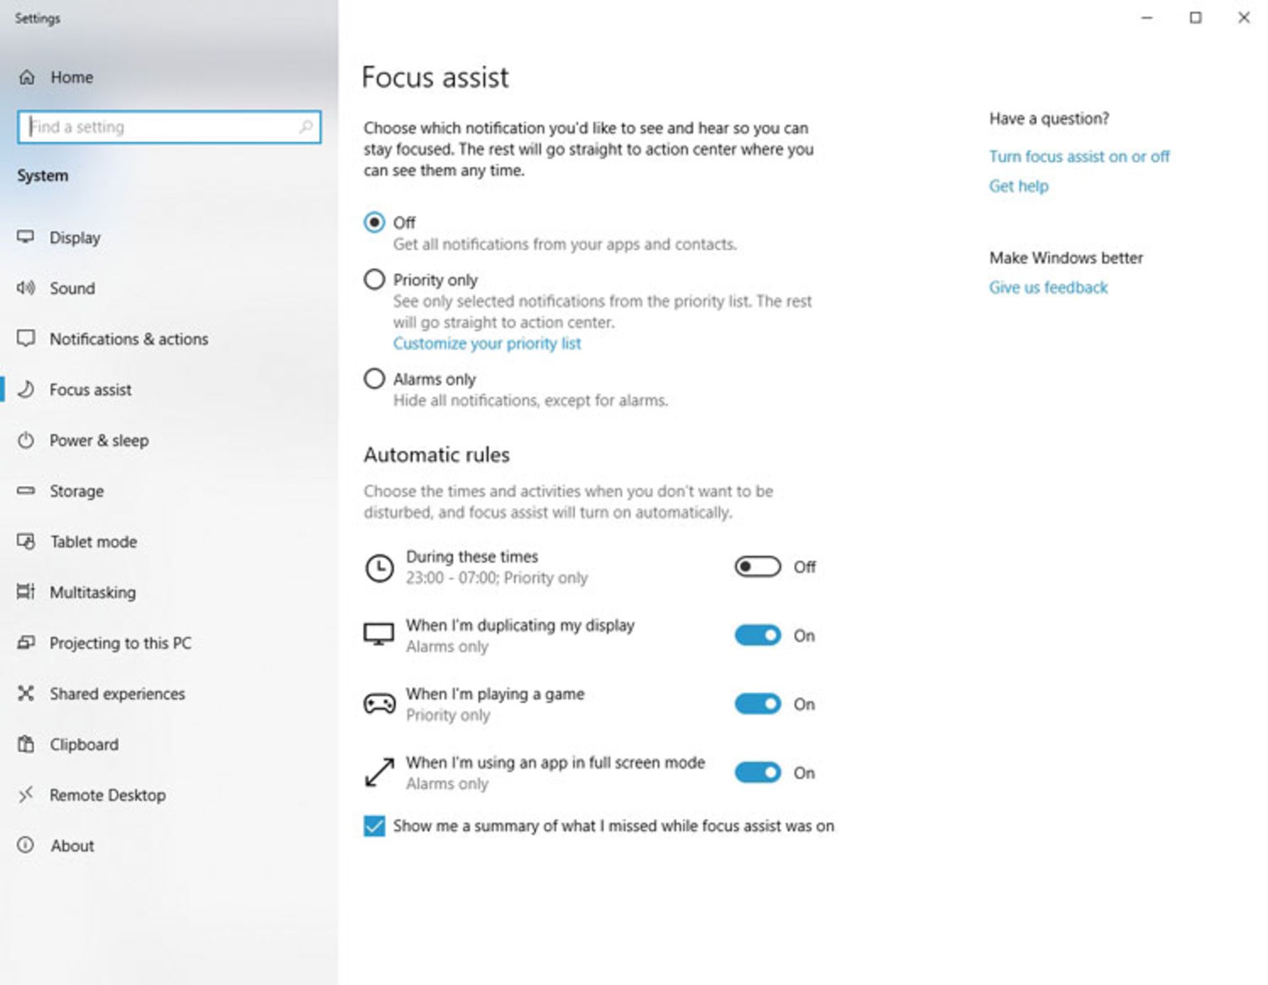This screenshot has height=985, width=1268.
Task: Open Customize your priority list
Action: (x=487, y=343)
